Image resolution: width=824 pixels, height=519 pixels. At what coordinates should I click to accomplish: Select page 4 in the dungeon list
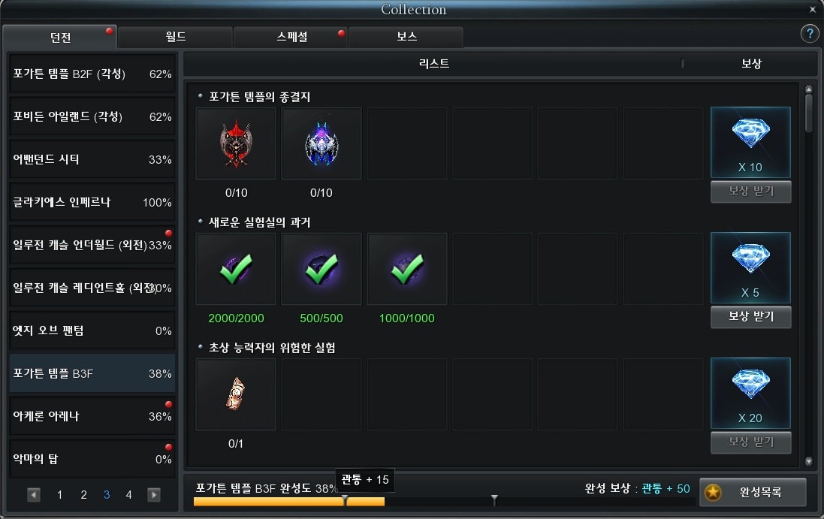pyautogui.click(x=128, y=495)
